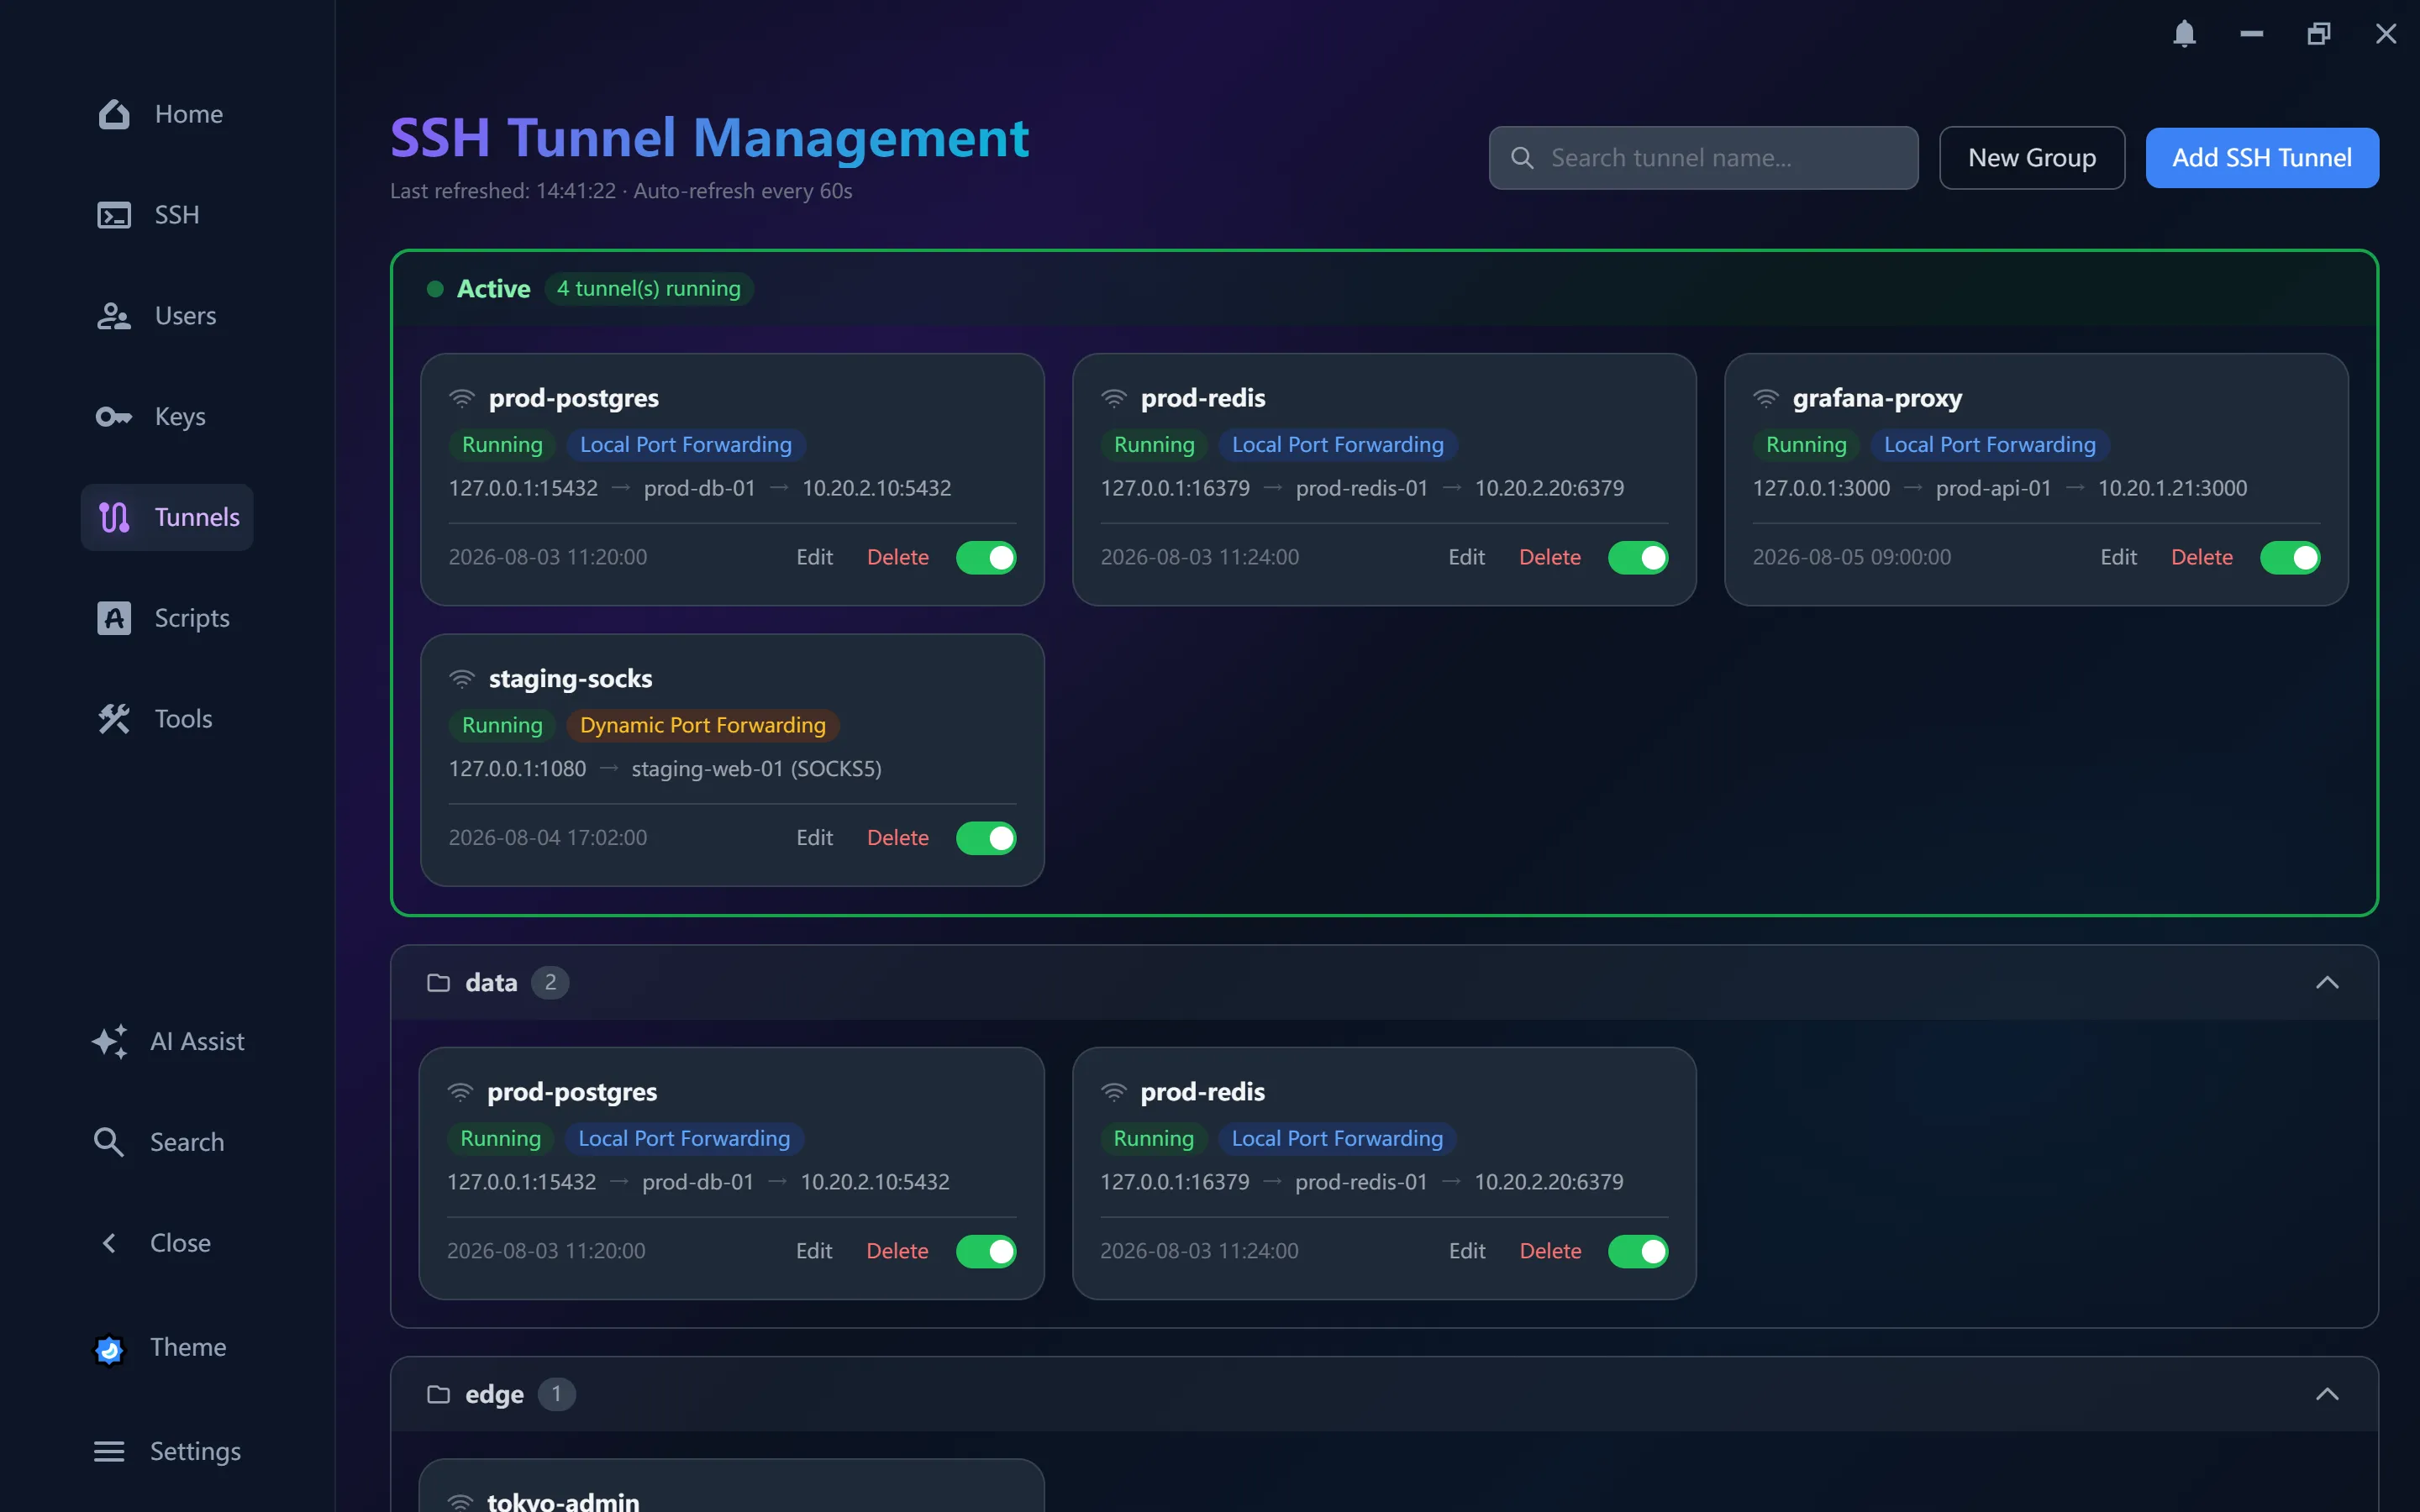Click signal icon on grafana-proxy card

[1766, 398]
